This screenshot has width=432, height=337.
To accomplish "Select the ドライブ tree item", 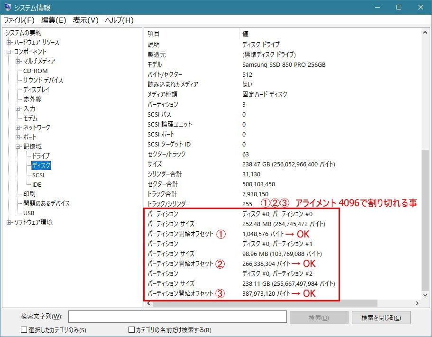I will tap(41, 156).
